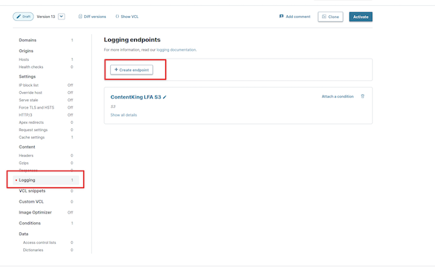Delete endpoint using trash icon
The width and height of the screenshot is (435, 270).
click(x=362, y=96)
